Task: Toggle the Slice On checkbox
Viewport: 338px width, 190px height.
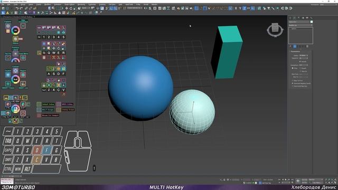Action: coord(301,71)
